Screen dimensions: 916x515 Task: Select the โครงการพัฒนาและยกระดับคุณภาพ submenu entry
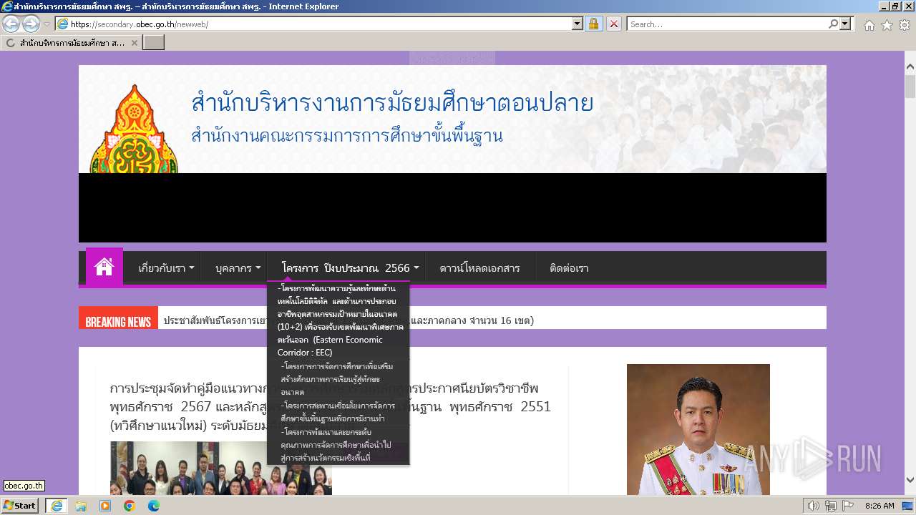338,445
